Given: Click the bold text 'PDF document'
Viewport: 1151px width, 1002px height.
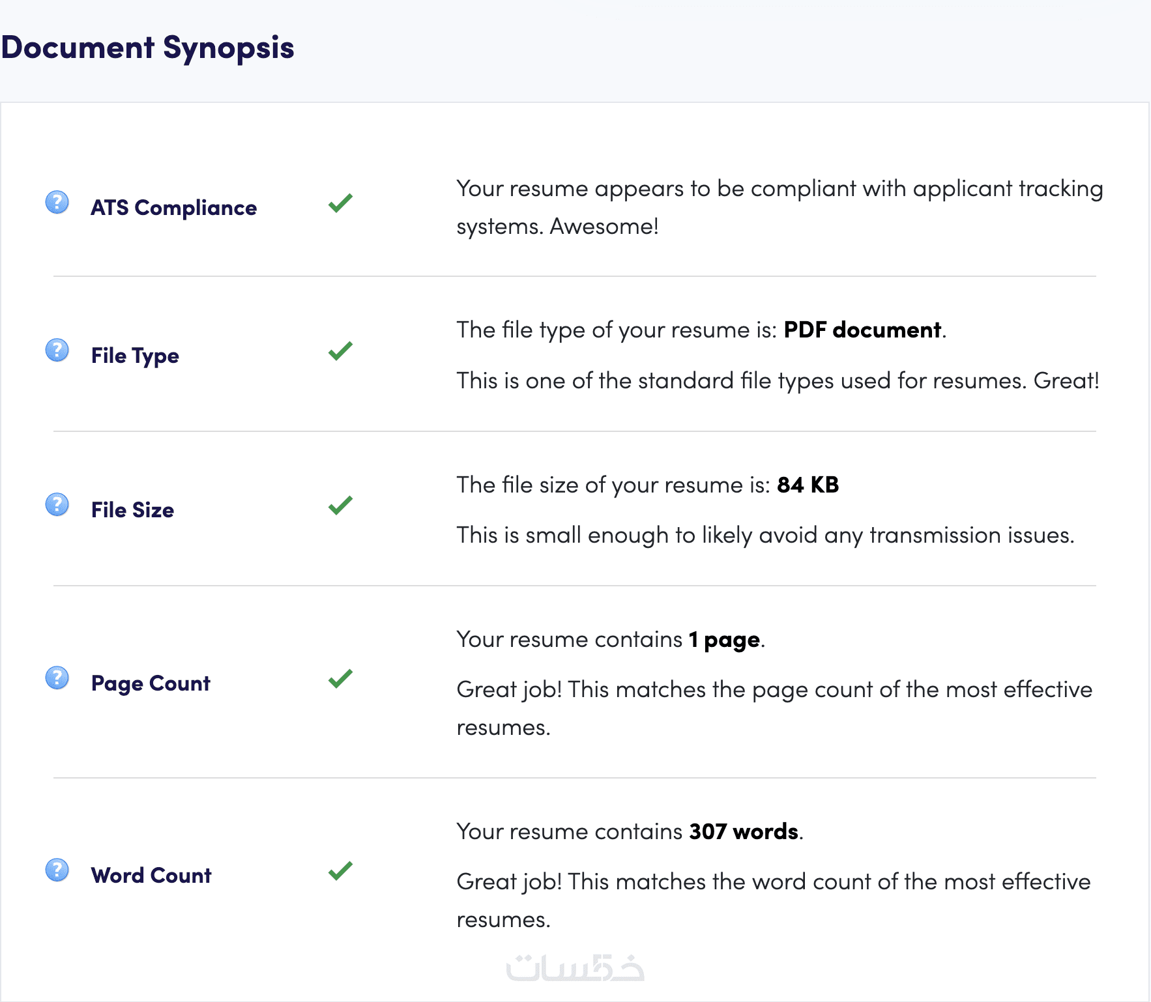Looking at the screenshot, I should pyautogui.click(x=862, y=330).
